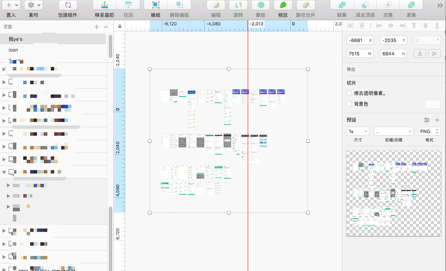Apply the Mask (蒙版) tool
Screen dimensions: 446x271
261,5
